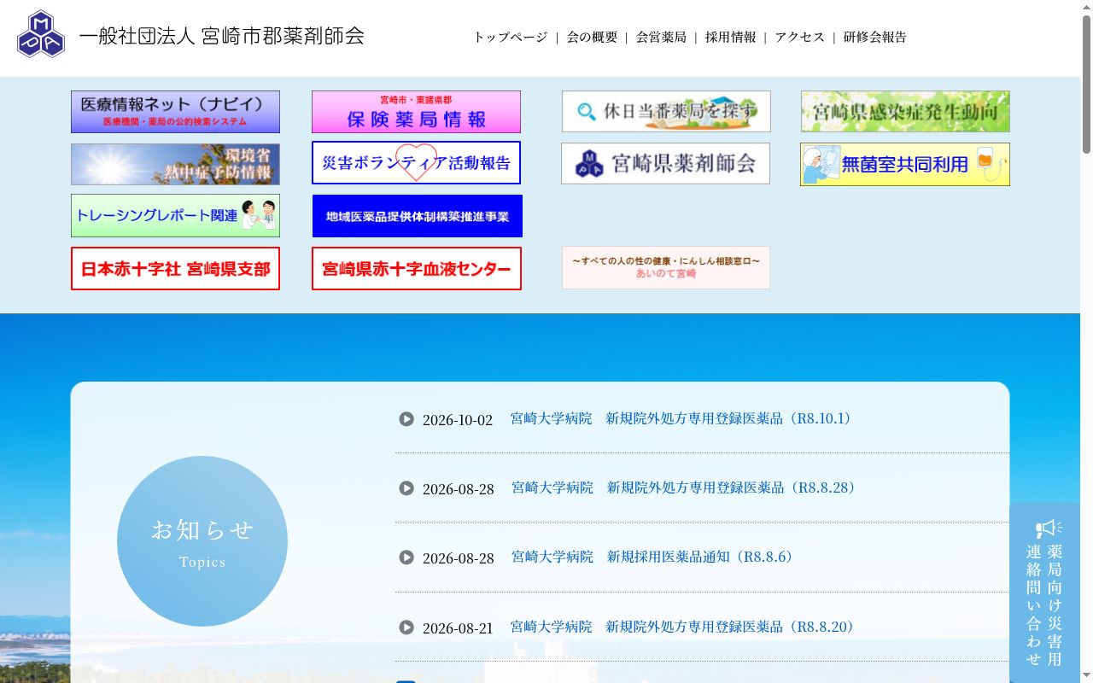The height and width of the screenshot is (683, 1093).
Task: Open the 新規院外処方専用登録医薬品（R8.8.28） notice
Action: pos(683,487)
